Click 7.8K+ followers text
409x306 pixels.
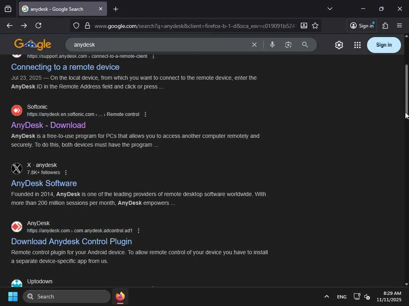tap(44, 173)
